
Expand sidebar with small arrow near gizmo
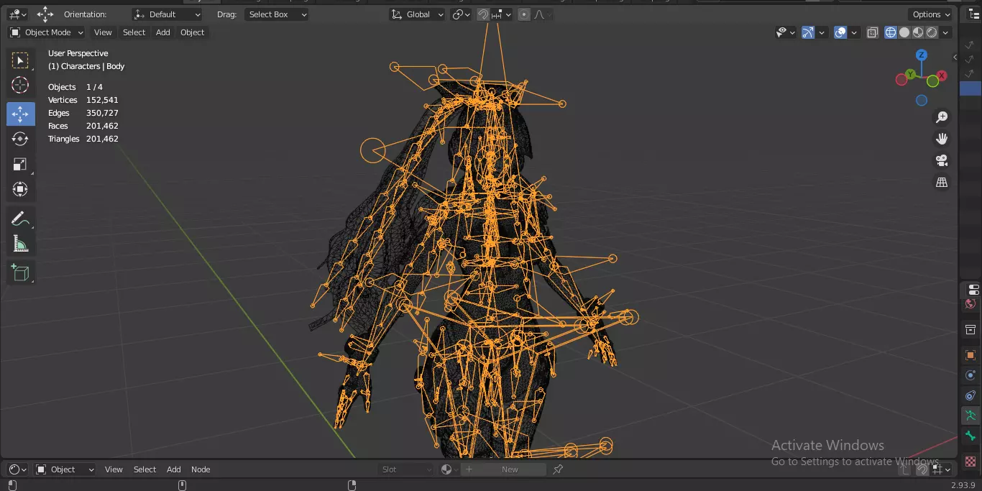955,58
